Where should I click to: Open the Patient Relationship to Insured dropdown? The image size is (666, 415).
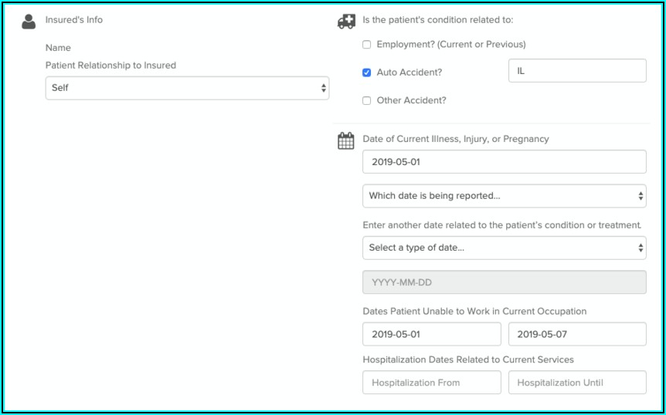[187, 88]
